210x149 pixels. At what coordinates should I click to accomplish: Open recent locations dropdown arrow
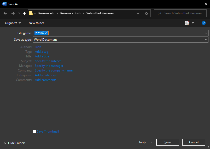(19, 13)
